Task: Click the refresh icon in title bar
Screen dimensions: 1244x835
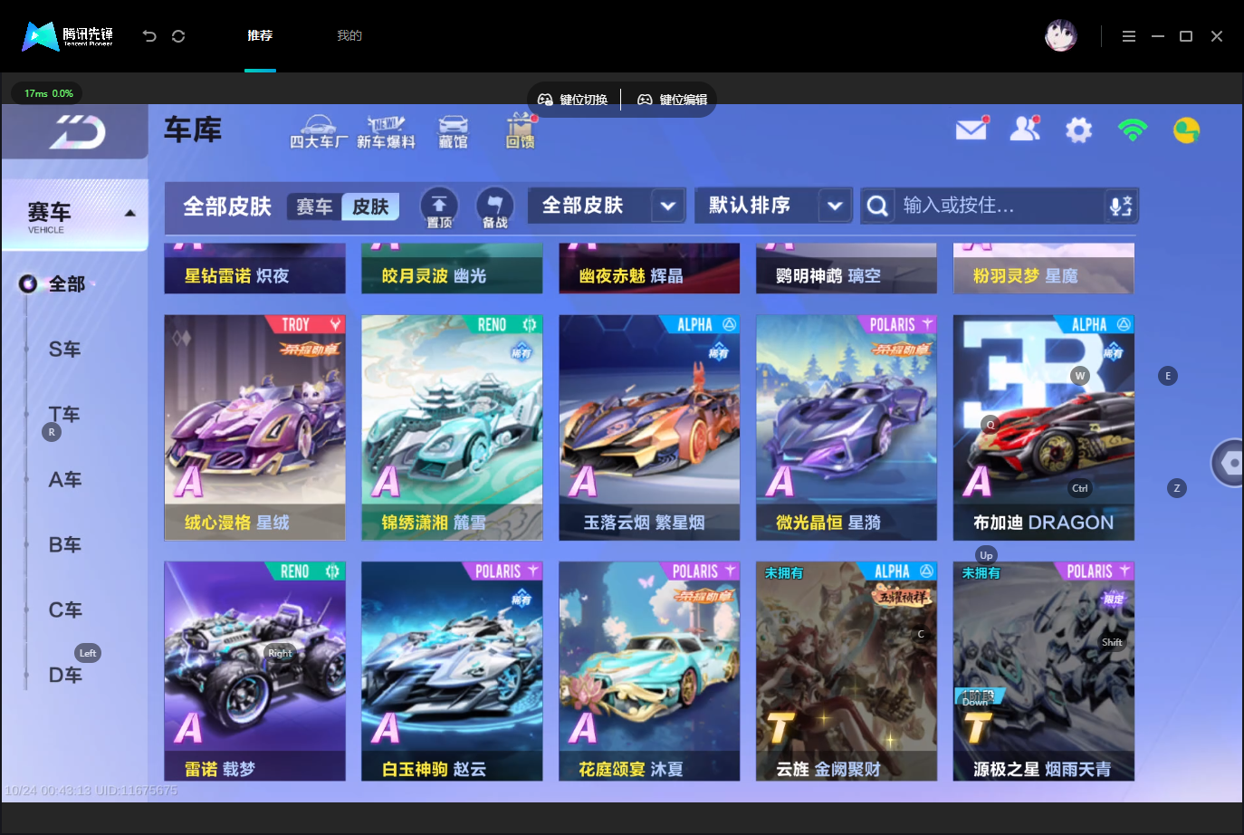Action: tap(178, 36)
